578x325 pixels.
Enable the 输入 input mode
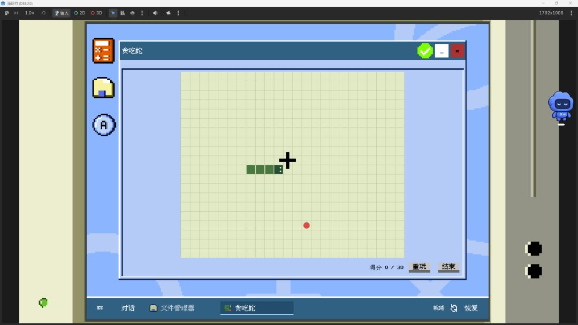tap(62, 13)
